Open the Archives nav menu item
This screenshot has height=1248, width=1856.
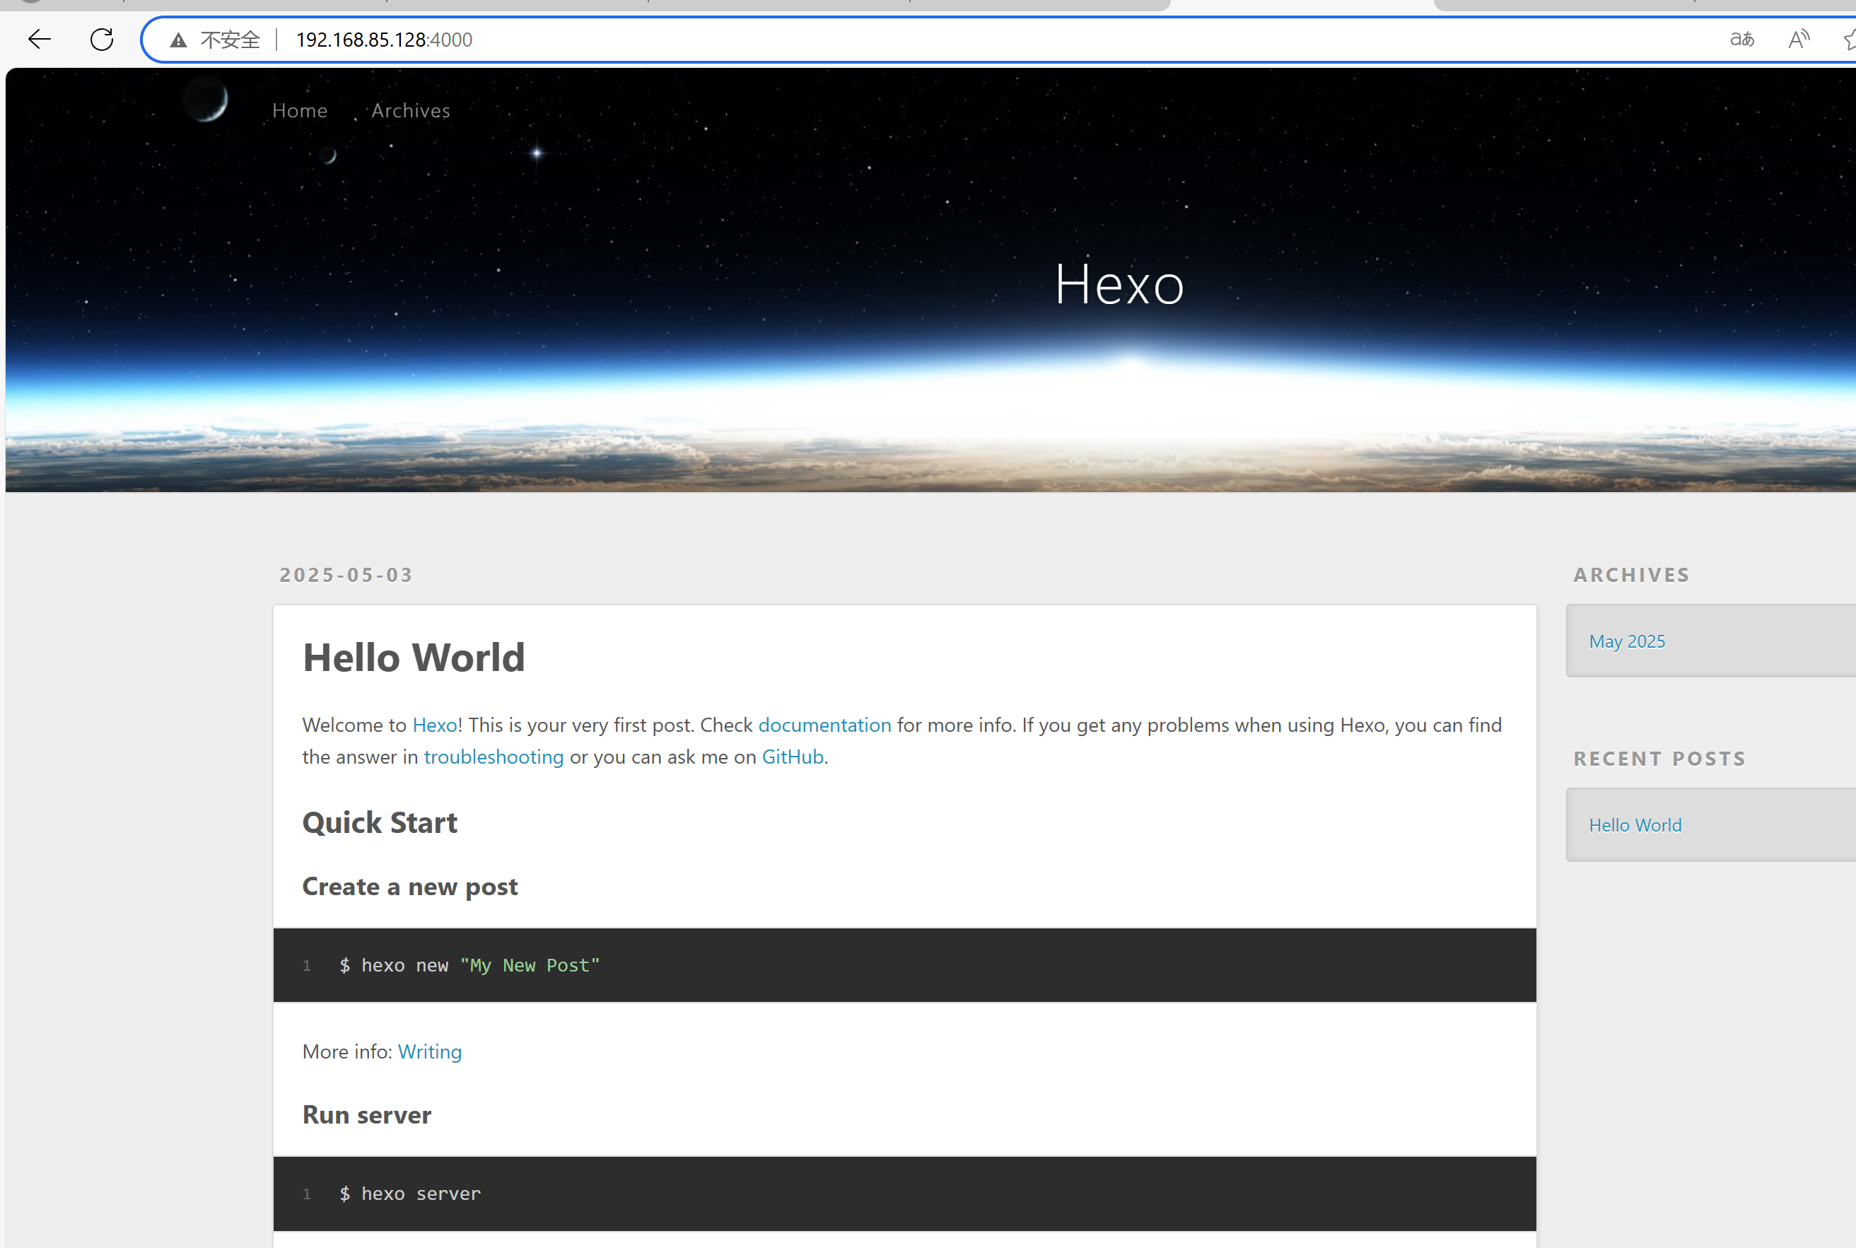pyautogui.click(x=411, y=110)
